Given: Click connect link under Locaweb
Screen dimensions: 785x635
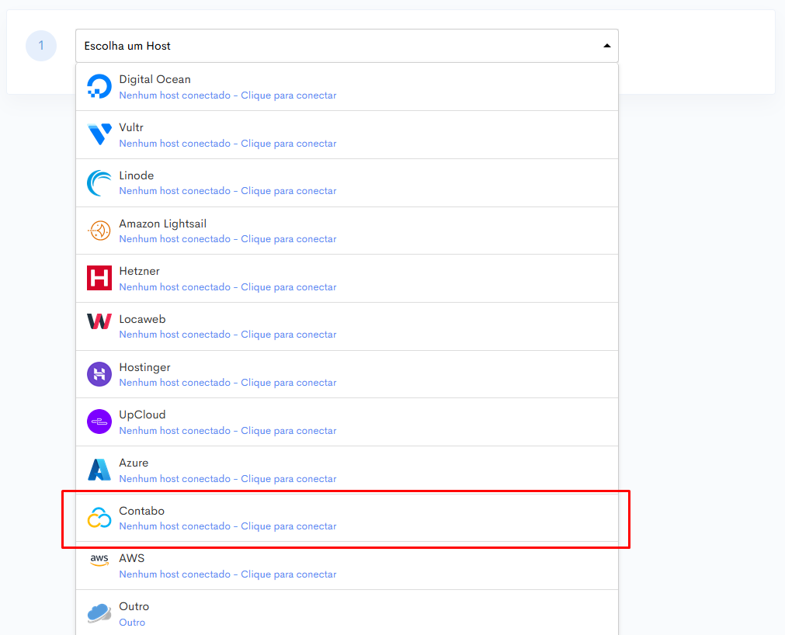Looking at the screenshot, I should 228,335.
